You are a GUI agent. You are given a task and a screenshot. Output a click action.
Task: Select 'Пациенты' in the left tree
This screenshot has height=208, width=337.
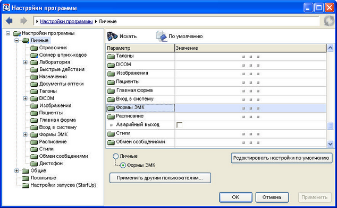(x=50, y=113)
